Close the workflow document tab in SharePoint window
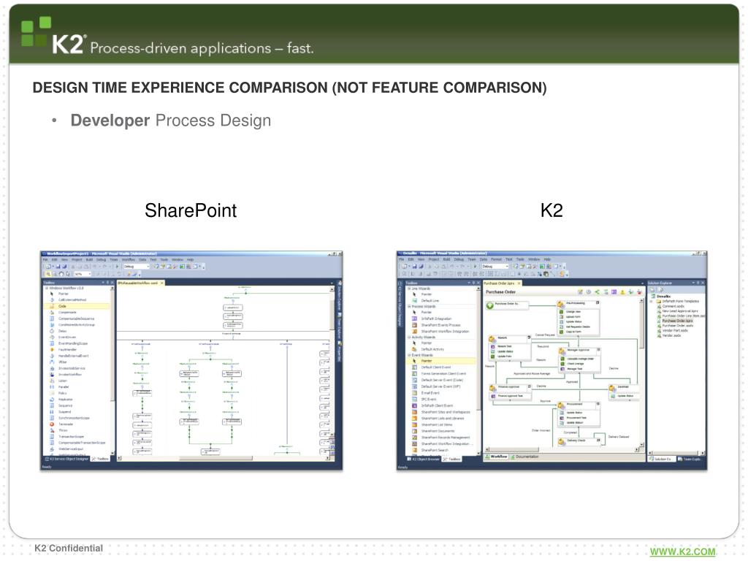This screenshot has width=748, height=561. [x=161, y=283]
